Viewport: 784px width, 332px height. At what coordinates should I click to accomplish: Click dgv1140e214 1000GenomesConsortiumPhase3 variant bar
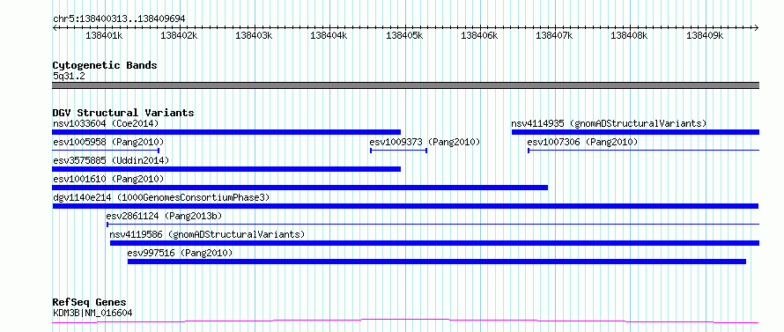coord(405,206)
